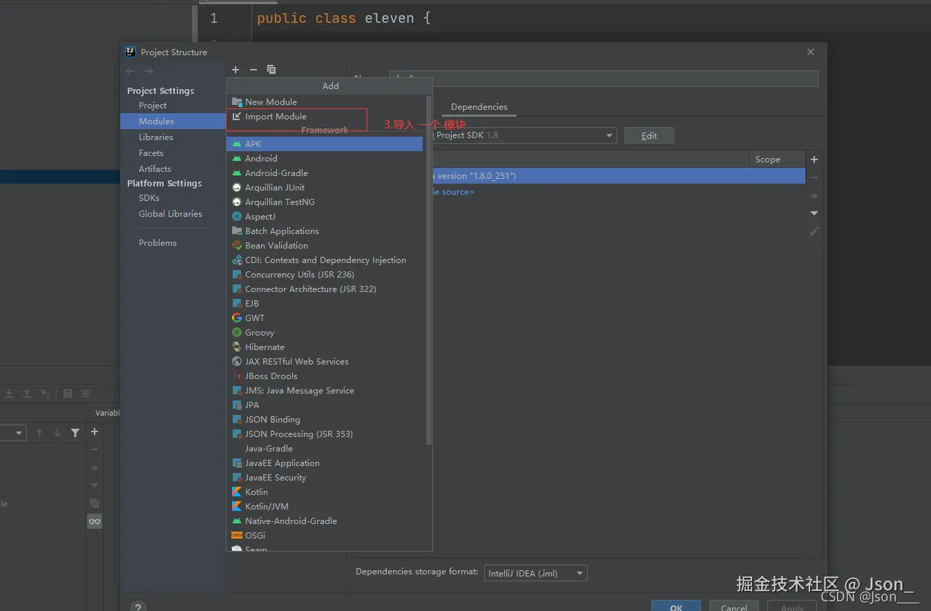Select EJB framework entry
Viewport: 931px width, 611px height.
point(325,303)
